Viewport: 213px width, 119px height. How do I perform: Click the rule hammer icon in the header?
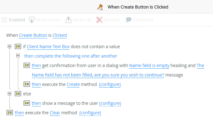100,7
